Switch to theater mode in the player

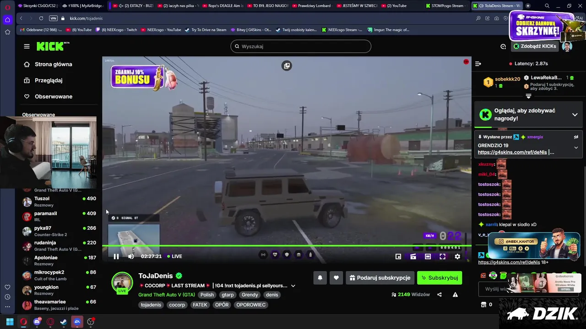pos(428,256)
